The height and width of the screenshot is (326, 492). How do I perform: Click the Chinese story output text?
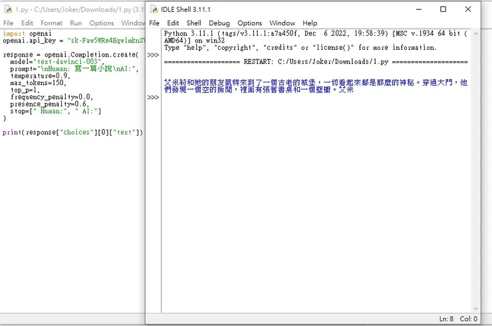tap(316, 86)
